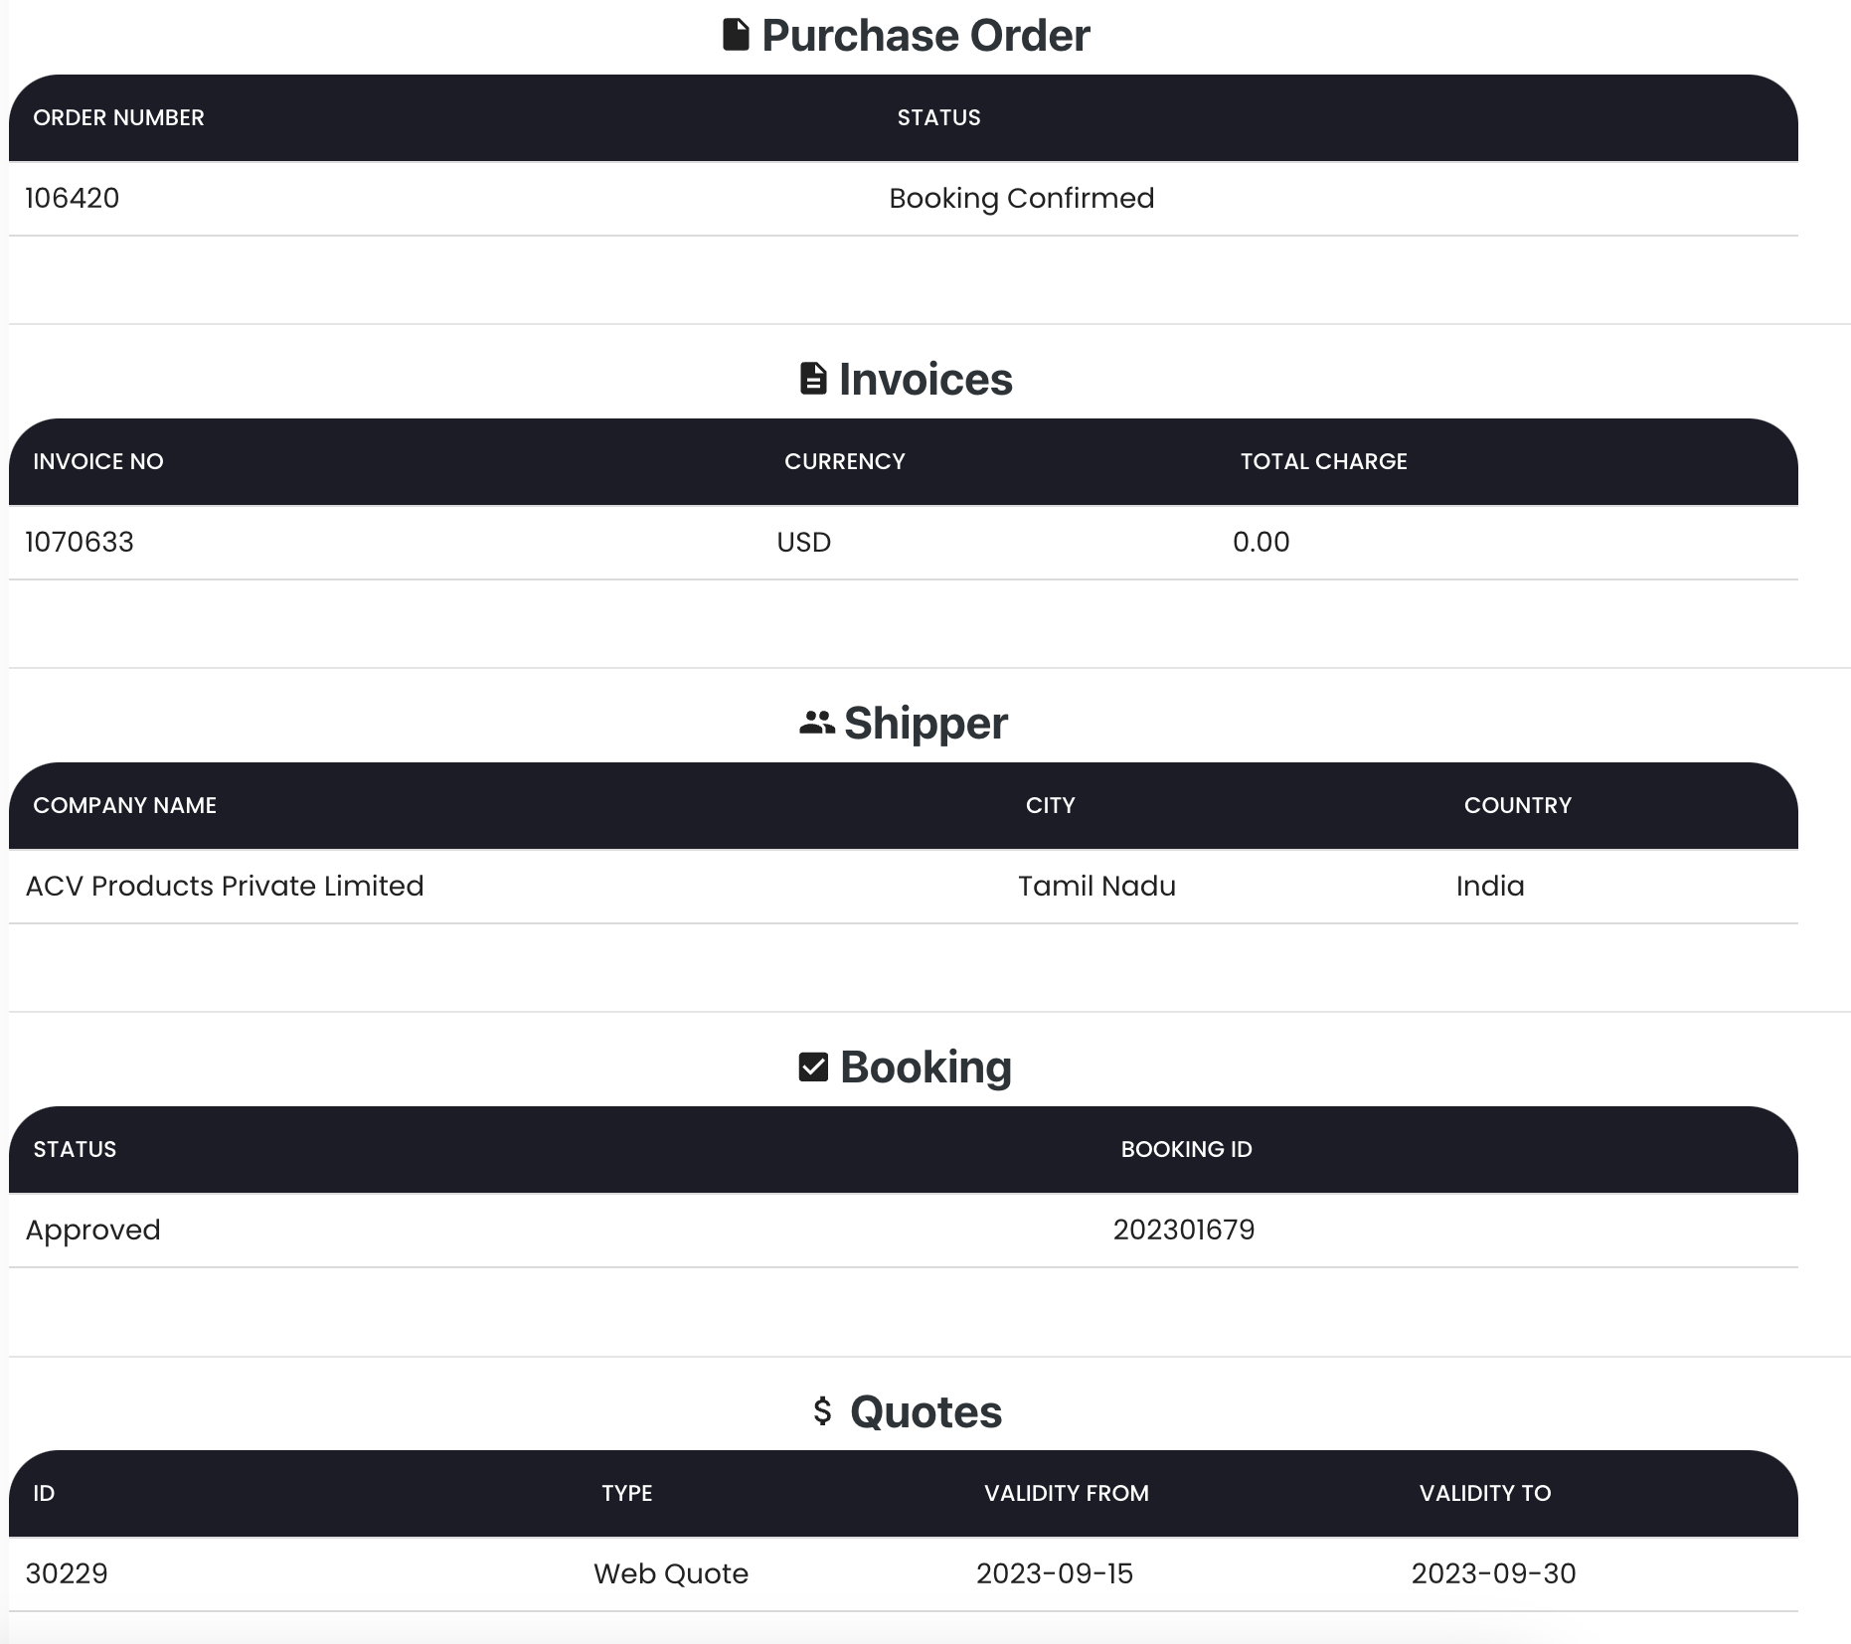Select ACV Products Private Limited company
The image size is (1851, 1644).
point(225,887)
